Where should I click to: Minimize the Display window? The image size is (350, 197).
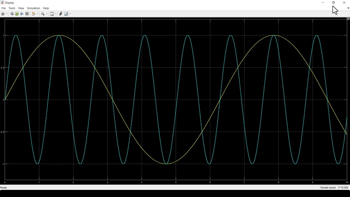click(323, 3)
